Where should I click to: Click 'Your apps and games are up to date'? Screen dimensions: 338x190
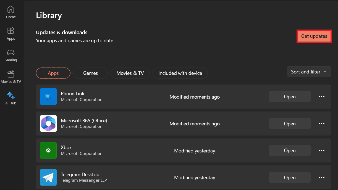pyautogui.click(x=75, y=41)
